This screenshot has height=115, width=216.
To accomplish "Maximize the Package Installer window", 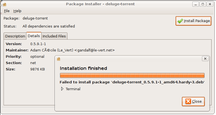I will [x=203, y=4].
